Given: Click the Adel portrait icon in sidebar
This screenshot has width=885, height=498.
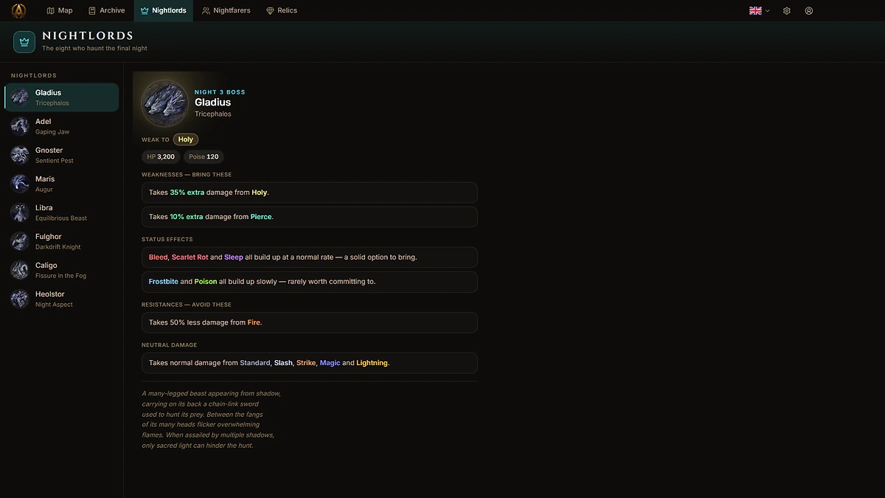Looking at the screenshot, I should pos(20,126).
